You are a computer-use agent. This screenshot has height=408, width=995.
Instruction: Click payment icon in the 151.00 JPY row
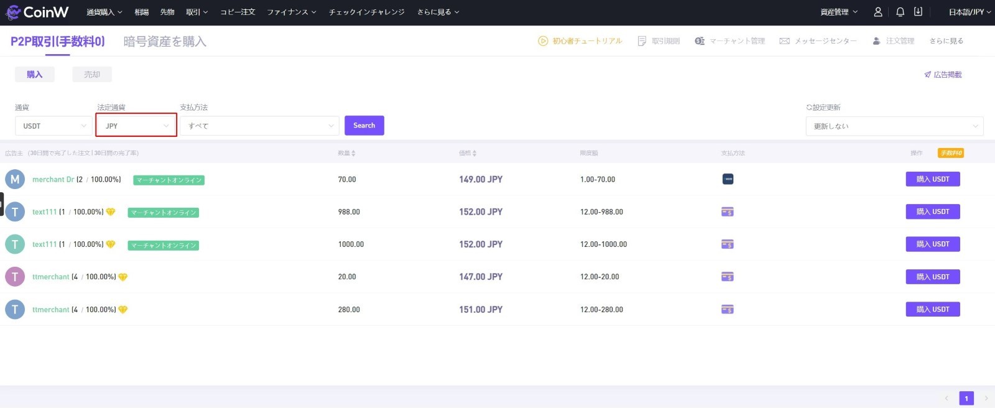coord(728,309)
